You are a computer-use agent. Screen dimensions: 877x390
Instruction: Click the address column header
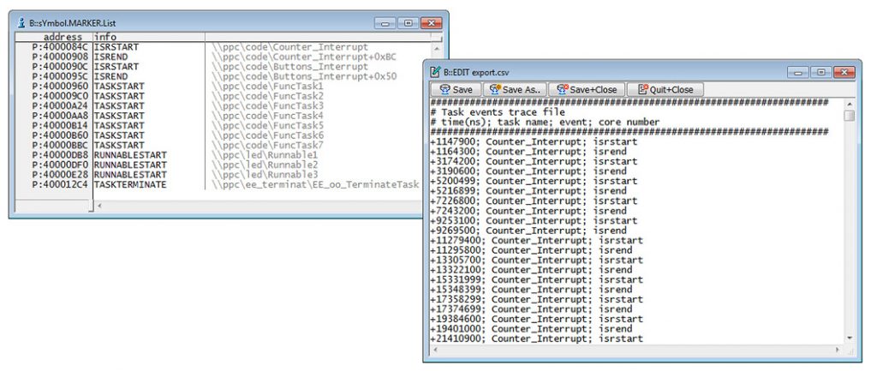(57, 37)
